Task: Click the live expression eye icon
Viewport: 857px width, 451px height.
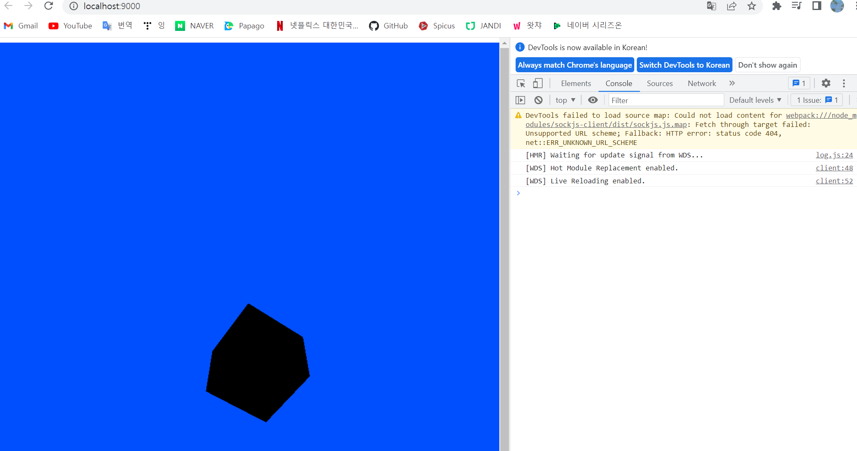Action: [593, 100]
